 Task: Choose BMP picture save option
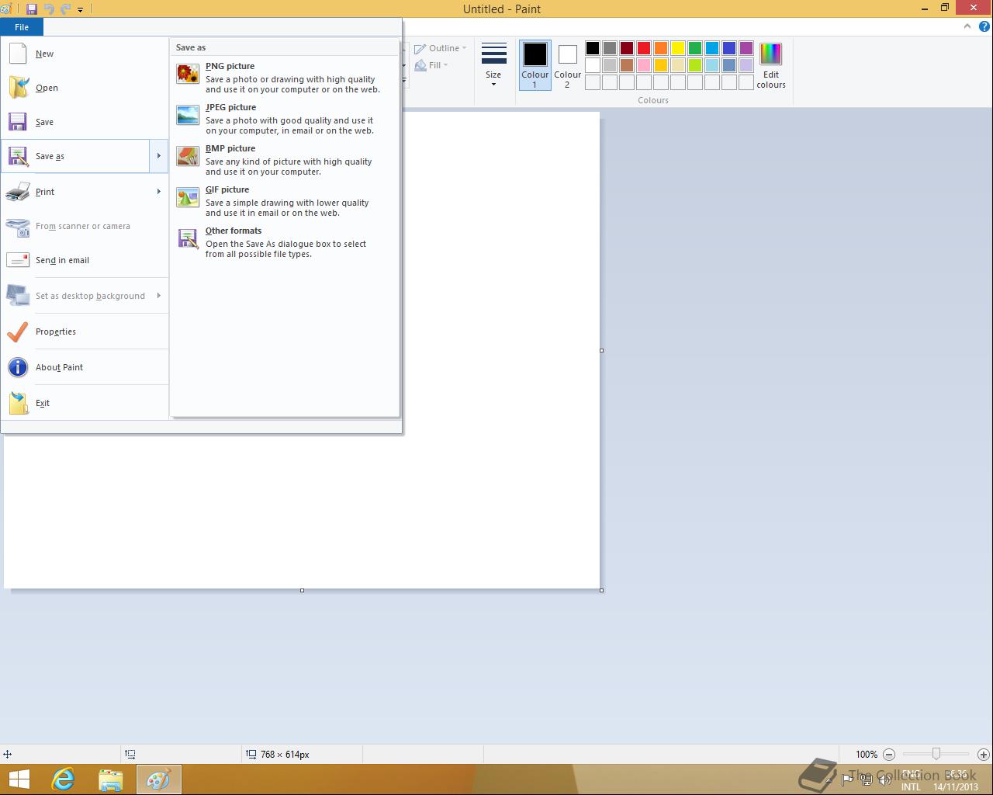[284, 160]
